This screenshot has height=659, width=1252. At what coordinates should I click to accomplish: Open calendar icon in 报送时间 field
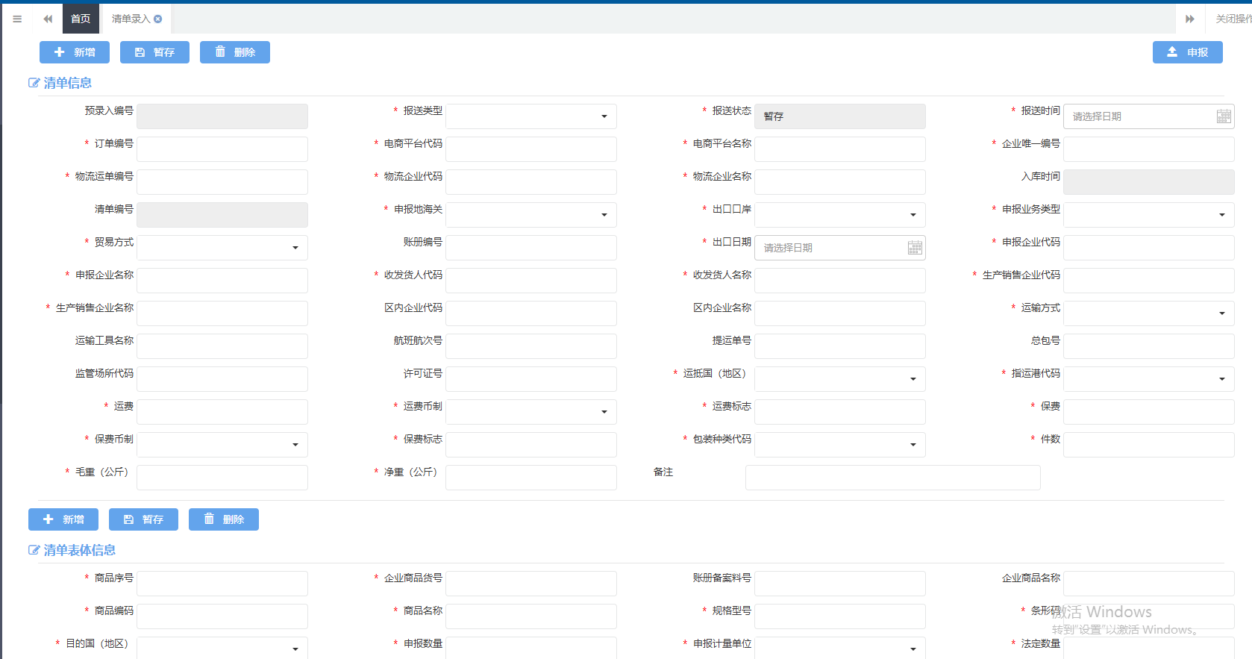[1224, 116]
